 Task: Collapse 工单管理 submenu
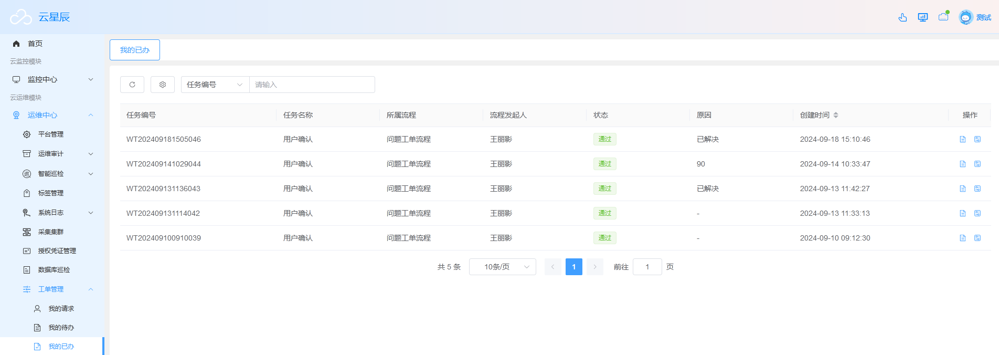coord(52,289)
